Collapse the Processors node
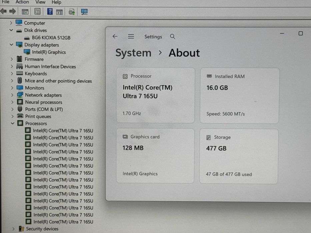Viewport: 311px width, 233px height. point(12,123)
